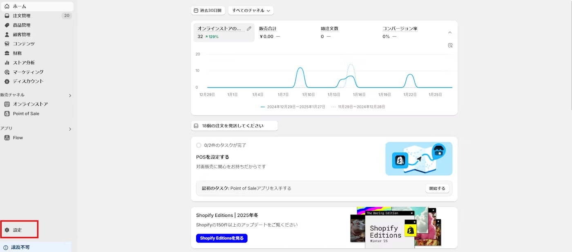Viewport: 572px width, 252px height.
Task: Click the オンラインストア sidebar label
Action: (x=31, y=104)
